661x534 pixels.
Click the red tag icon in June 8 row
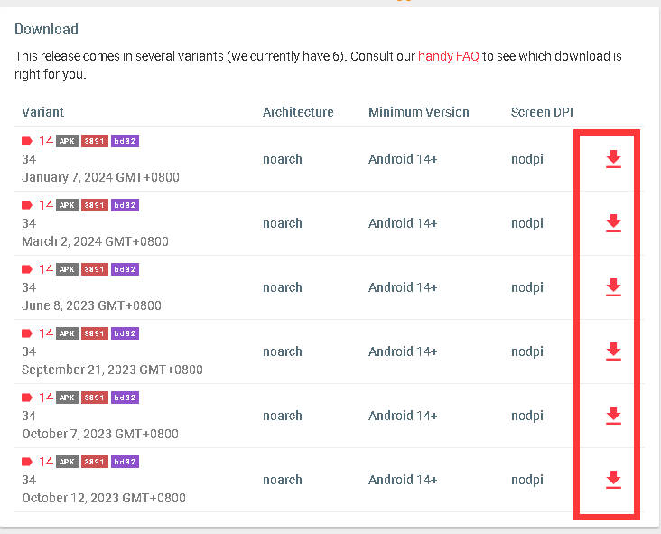27,269
